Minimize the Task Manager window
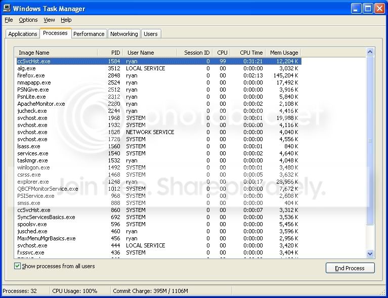The image size is (388, 298). click(356, 9)
